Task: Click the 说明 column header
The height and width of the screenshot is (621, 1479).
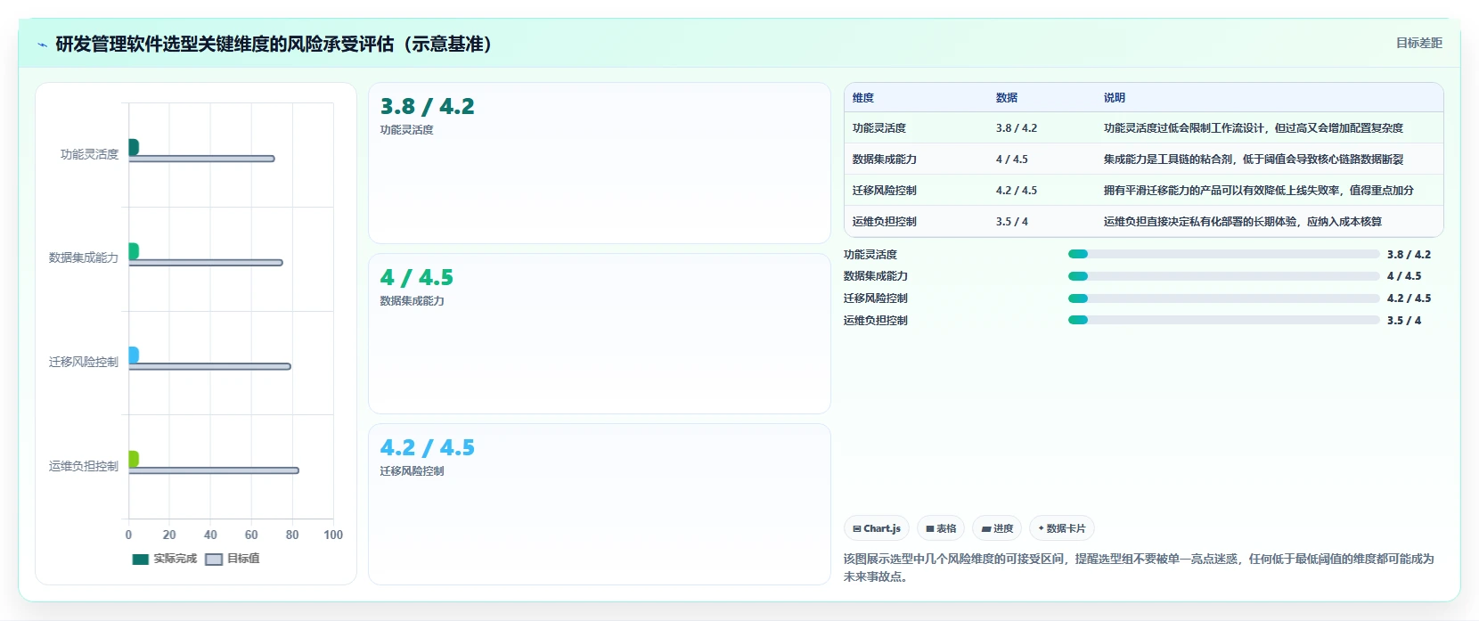Action: 1114,98
